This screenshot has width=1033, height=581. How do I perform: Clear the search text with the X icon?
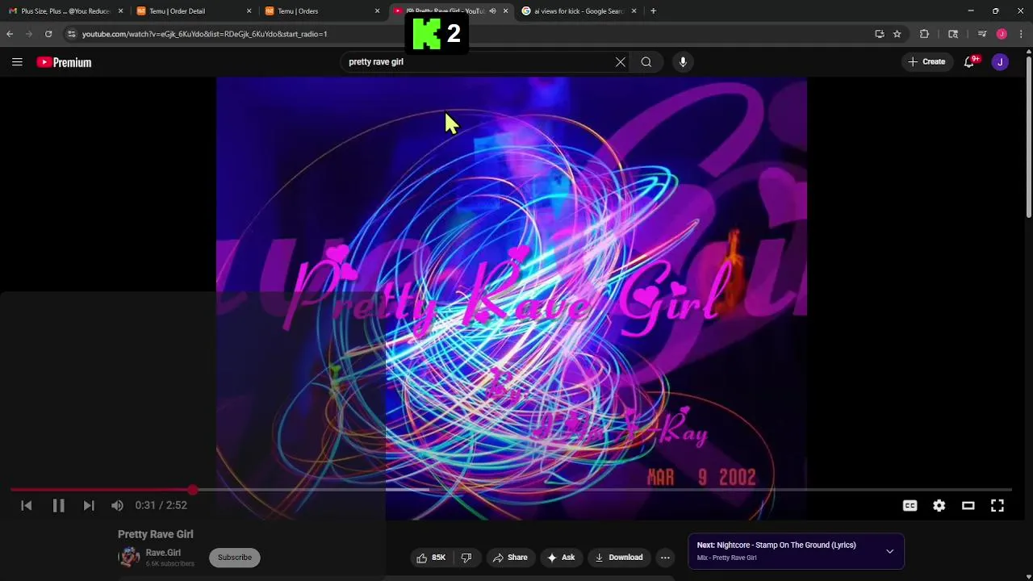tap(620, 62)
